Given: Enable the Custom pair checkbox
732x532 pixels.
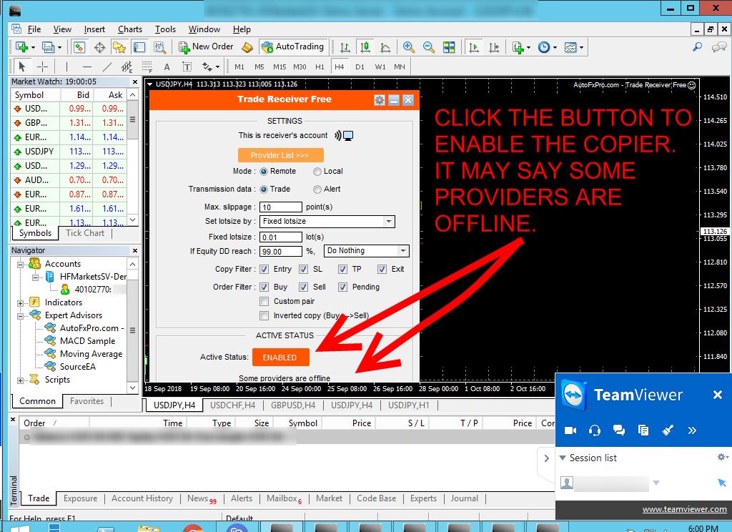Looking at the screenshot, I should pos(264,302).
